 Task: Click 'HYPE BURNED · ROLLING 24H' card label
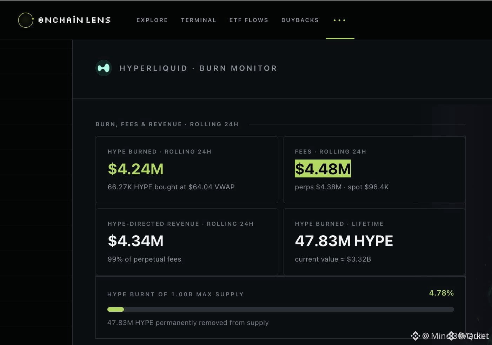tap(160, 151)
